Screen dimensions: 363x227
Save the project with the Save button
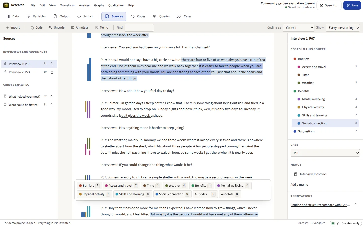click(352, 5)
